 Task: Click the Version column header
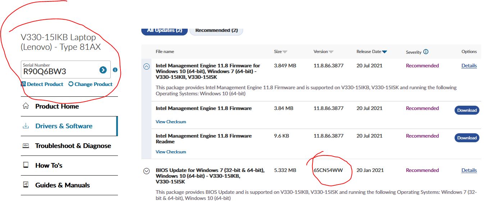320,52
